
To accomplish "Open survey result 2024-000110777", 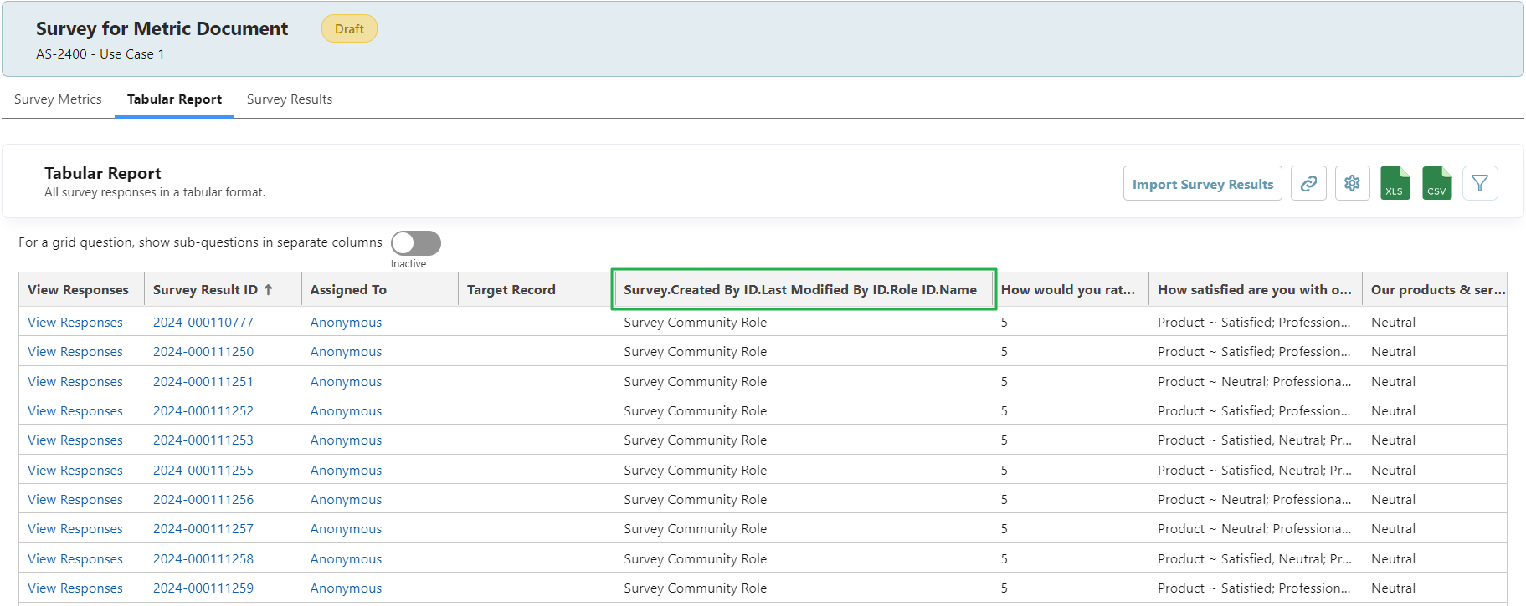I will tap(203, 323).
